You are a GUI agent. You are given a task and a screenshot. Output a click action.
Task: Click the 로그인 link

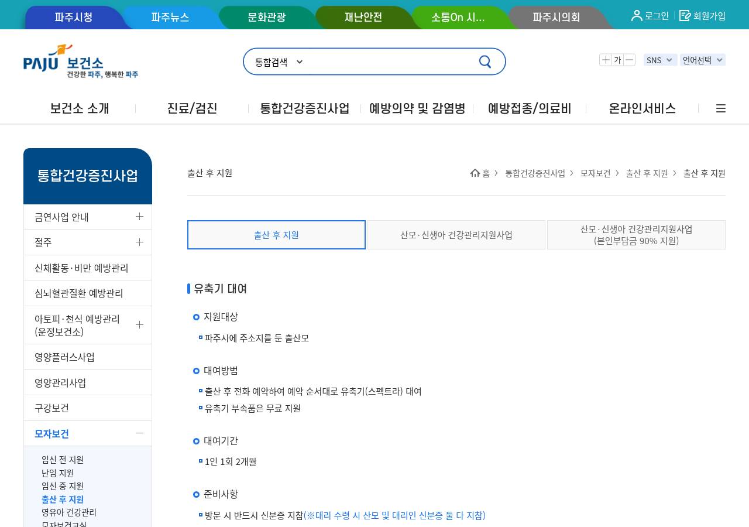click(657, 16)
